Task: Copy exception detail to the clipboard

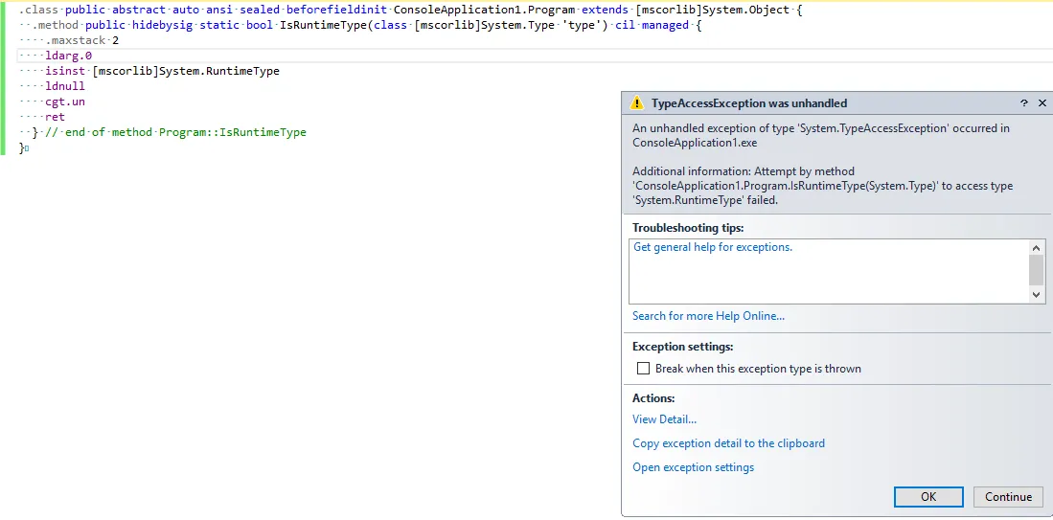Action: (728, 443)
